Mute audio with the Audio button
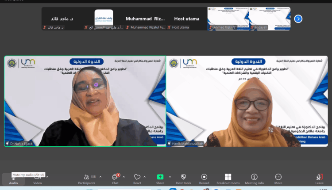The height and width of the screenshot is (190, 332). click(13, 179)
